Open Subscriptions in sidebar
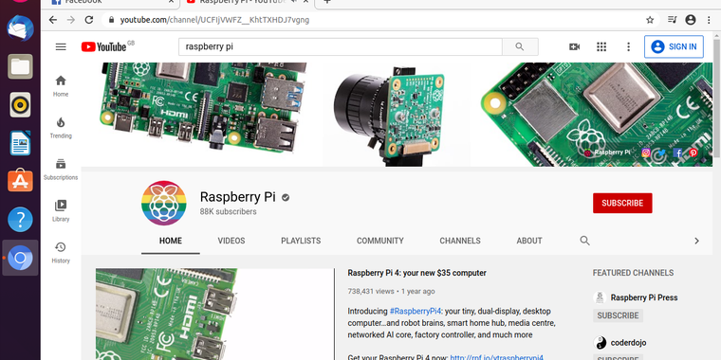721x360 pixels. click(61, 170)
